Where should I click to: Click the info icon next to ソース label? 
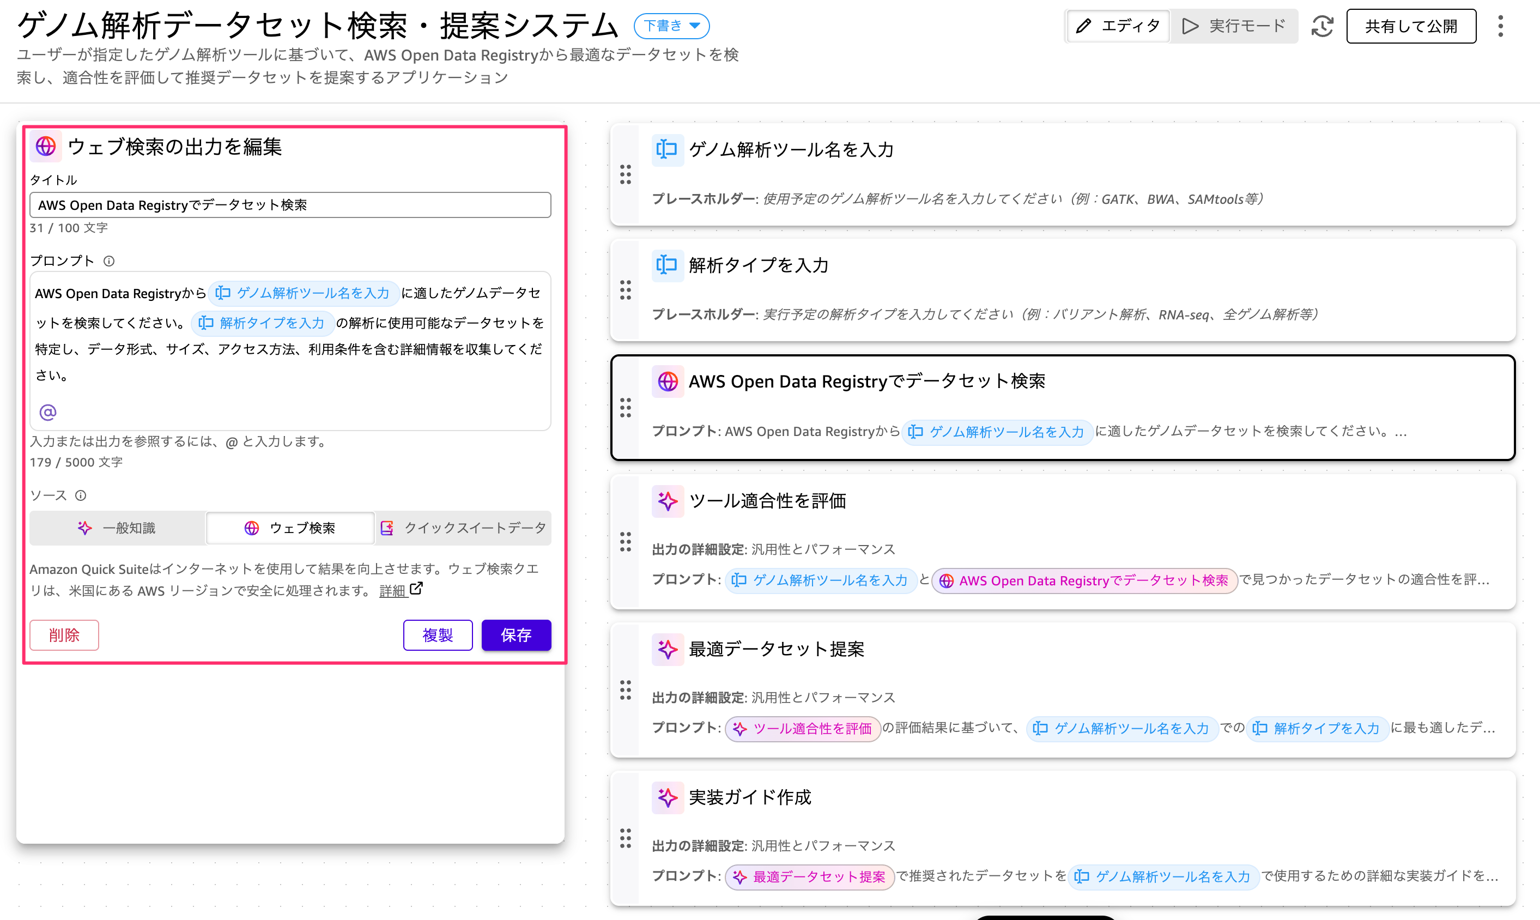(81, 495)
